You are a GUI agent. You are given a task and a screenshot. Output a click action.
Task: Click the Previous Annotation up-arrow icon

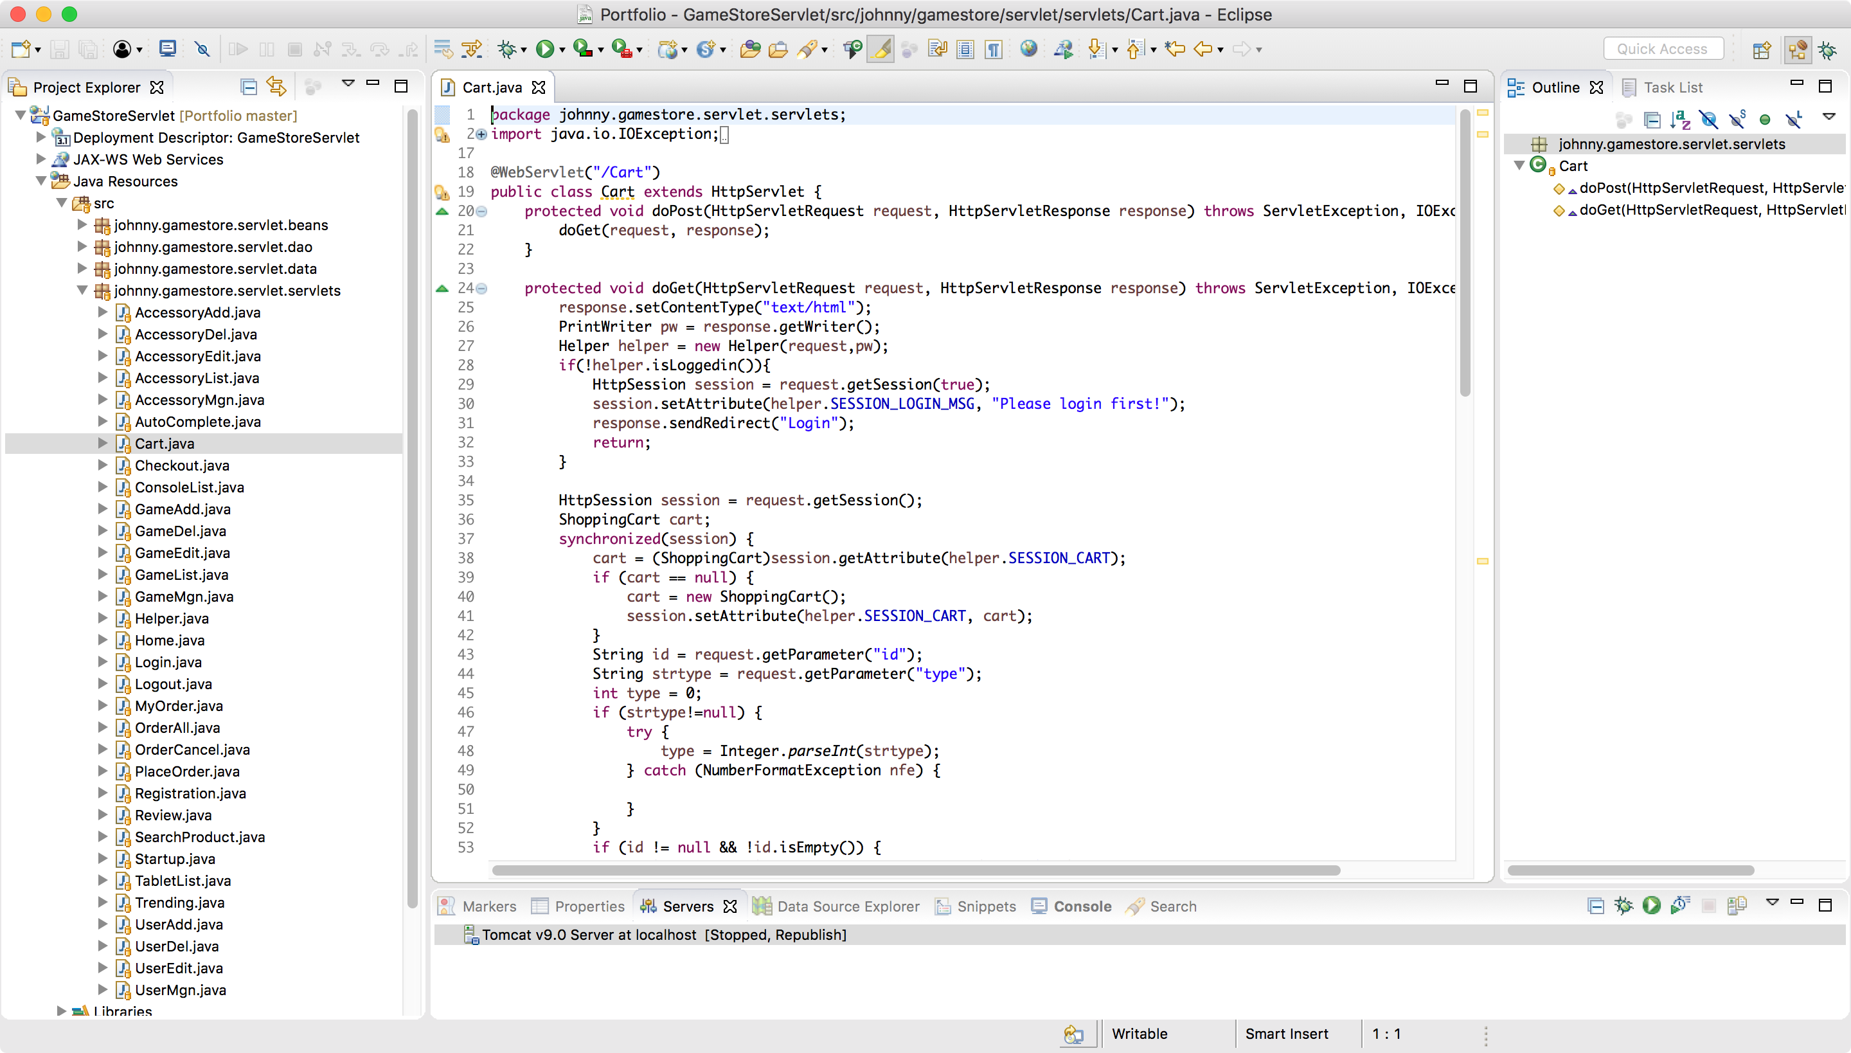(1135, 49)
